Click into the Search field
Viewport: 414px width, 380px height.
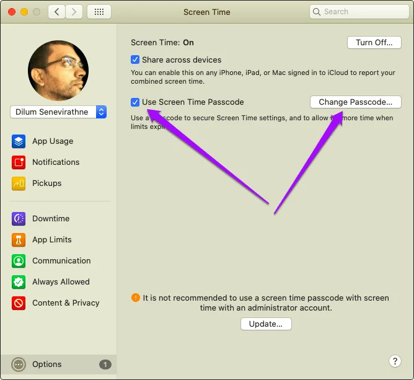(359, 12)
